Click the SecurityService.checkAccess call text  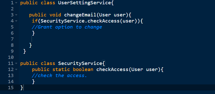[80, 21]
